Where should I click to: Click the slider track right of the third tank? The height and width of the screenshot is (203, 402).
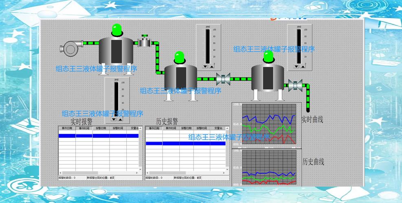299,46
